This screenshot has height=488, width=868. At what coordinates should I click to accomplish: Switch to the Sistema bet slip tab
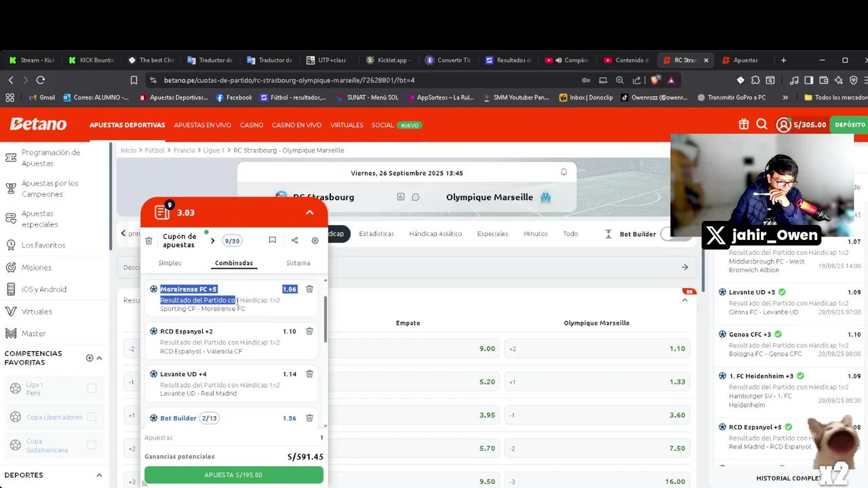[298, 263]
